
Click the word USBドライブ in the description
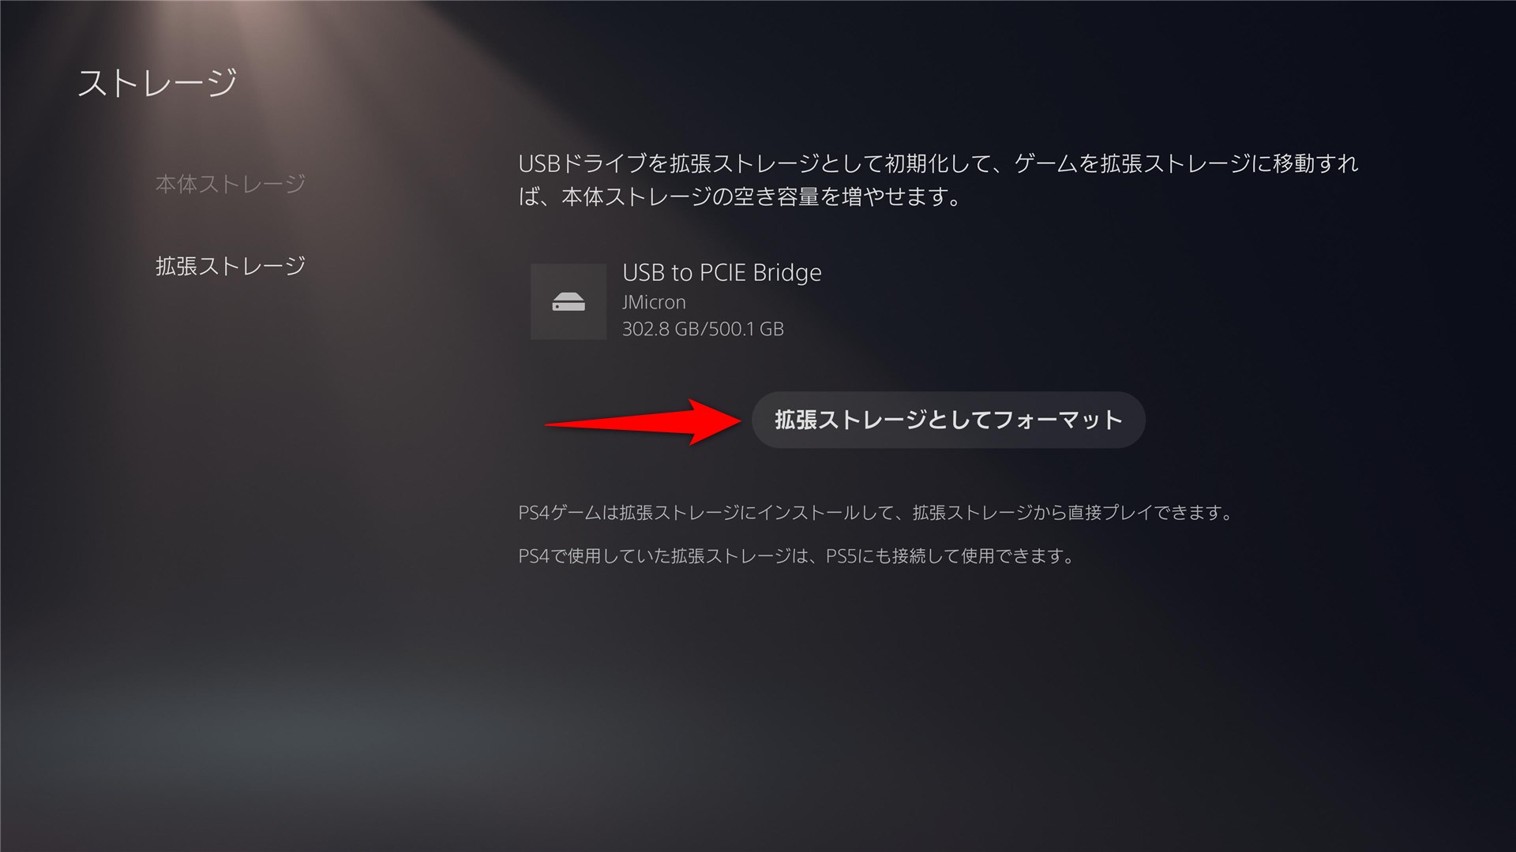coord(583,163)
